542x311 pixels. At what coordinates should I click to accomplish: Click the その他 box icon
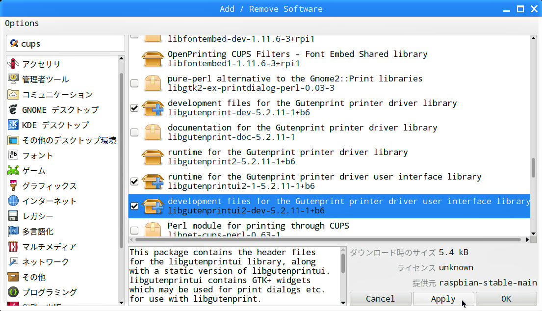[x=13, y=277]
